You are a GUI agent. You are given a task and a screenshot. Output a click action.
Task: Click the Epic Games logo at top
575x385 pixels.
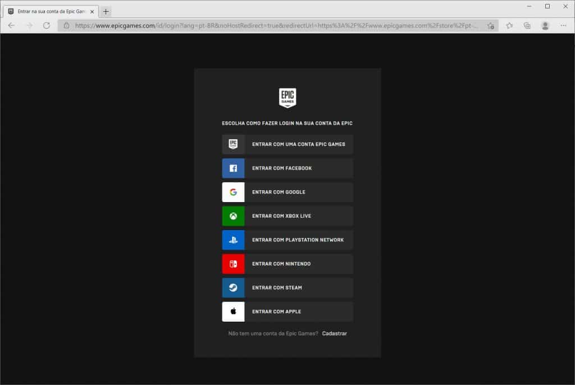coord(287,98)
